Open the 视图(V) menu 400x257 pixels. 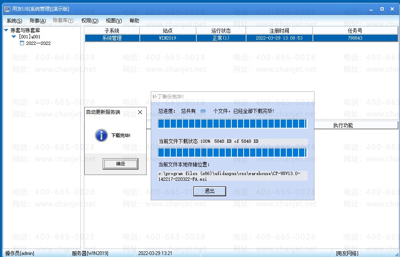(x=114, y=21)
